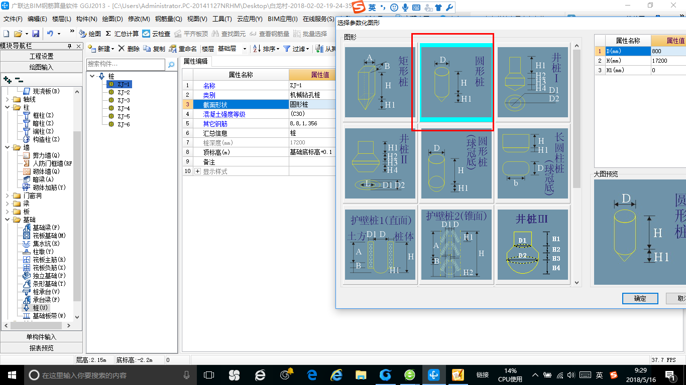Open the 过滤 filter dropdown
The height and width of the screenshot is (385, 686).
click(x=297, y=49)
